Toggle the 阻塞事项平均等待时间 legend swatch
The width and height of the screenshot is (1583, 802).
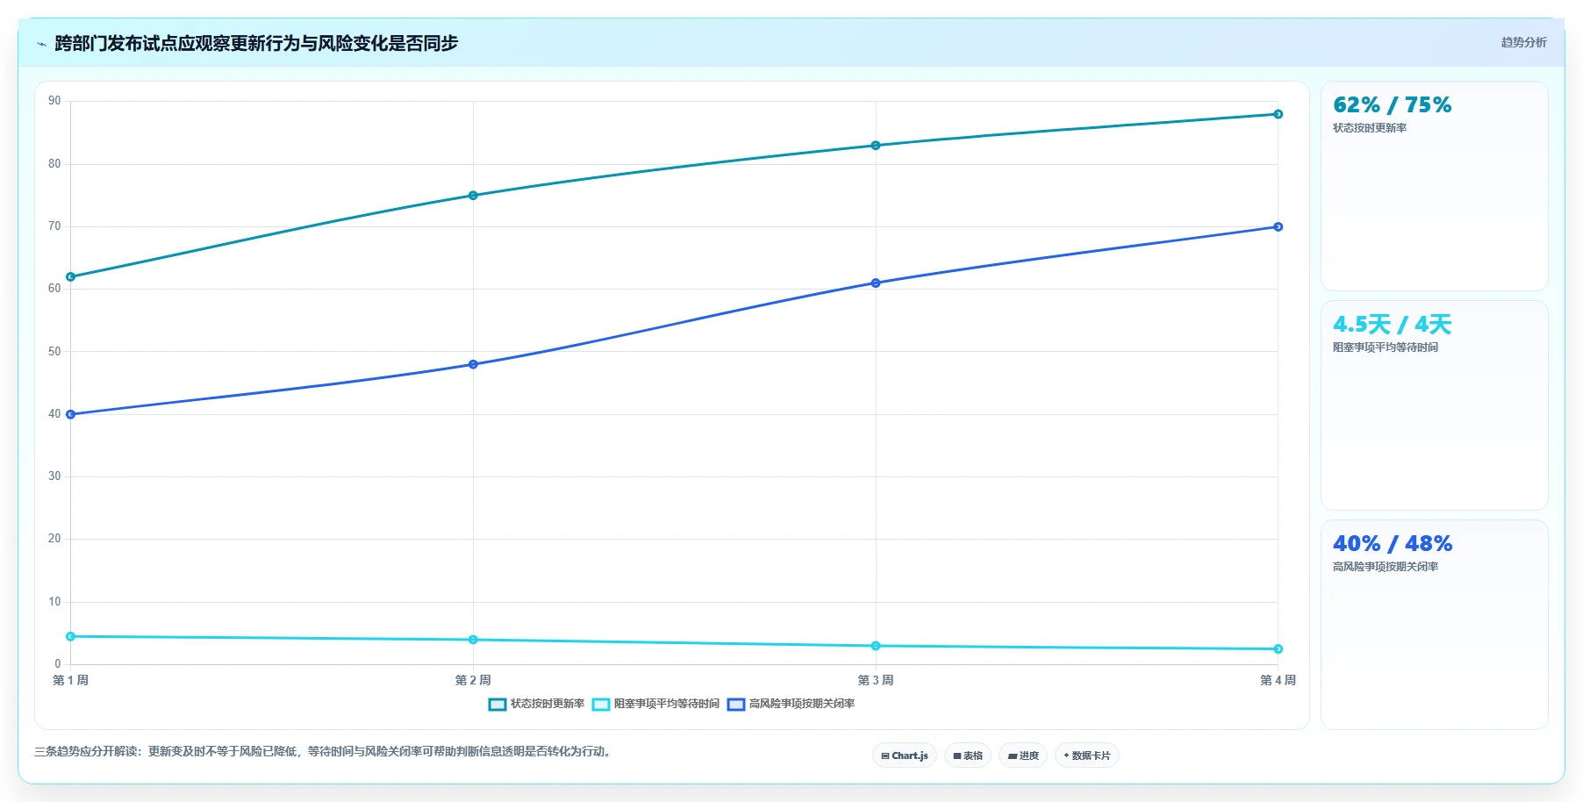[601, 704]
